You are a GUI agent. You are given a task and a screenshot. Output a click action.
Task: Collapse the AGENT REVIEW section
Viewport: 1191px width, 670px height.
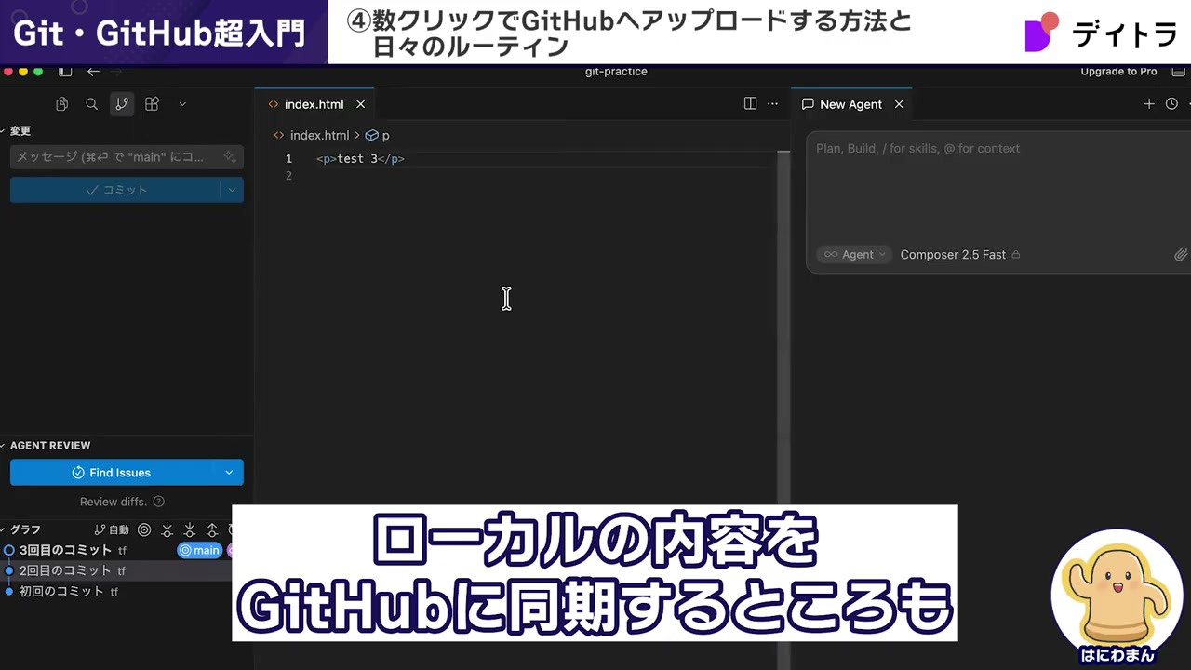click(x=47, y=446)
